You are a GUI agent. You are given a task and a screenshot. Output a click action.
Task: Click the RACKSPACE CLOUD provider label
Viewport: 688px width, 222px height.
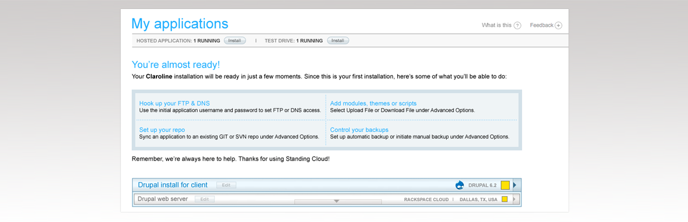pyautogui.click(x=426, y=200)
